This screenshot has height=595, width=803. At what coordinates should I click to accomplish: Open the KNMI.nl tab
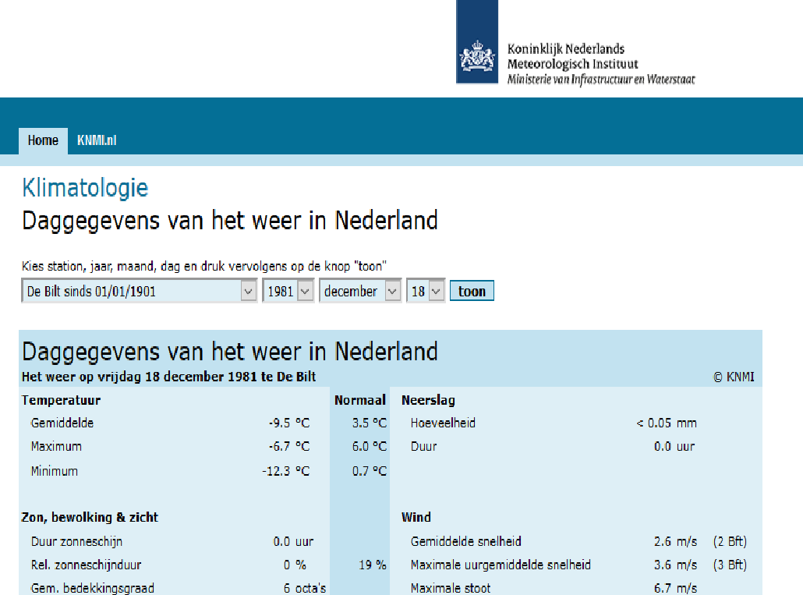[97, 141]
